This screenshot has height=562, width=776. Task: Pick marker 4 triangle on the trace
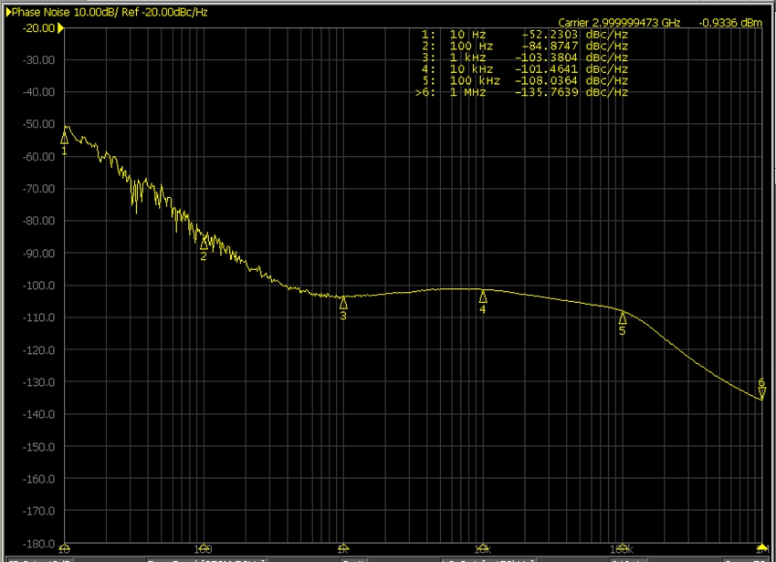(x=483, y=297)
